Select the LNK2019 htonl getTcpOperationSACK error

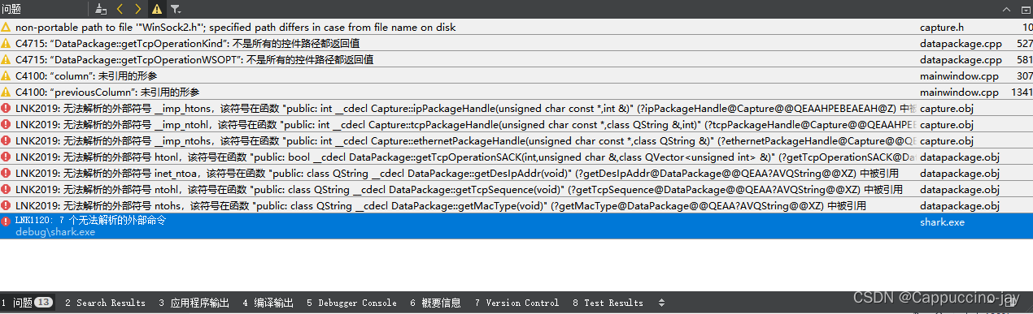[x=516, y=157]
